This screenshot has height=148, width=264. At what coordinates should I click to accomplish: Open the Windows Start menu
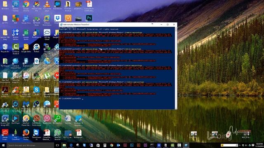3,145
